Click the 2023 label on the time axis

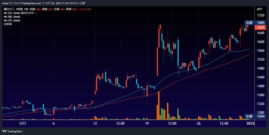(x=251, y=123)
